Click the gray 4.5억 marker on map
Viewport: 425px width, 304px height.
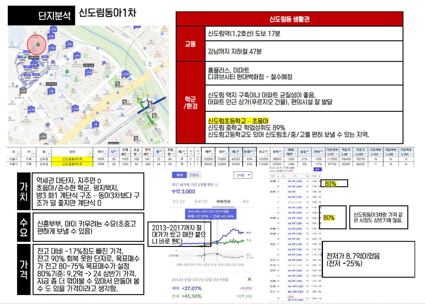coord(23,90)
